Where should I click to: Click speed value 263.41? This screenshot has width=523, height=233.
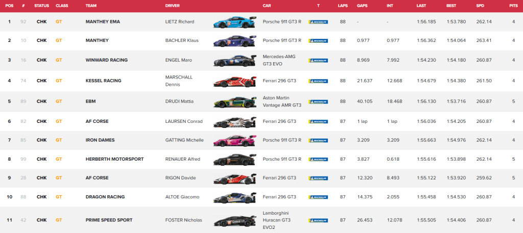[484, 40]
